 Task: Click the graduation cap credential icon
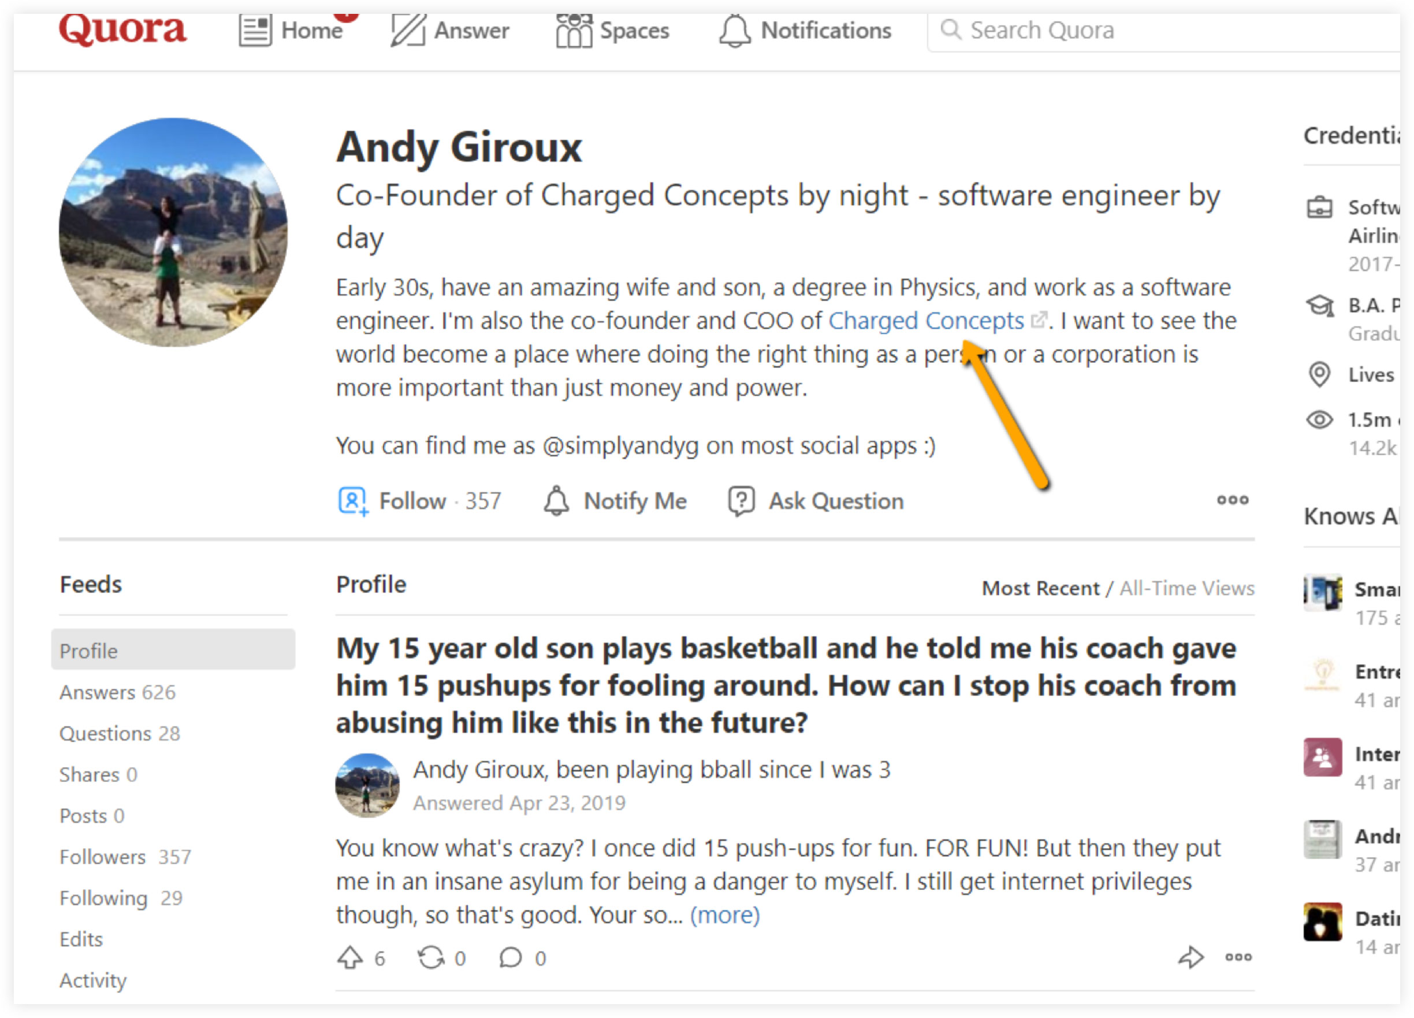point(1319,306)
